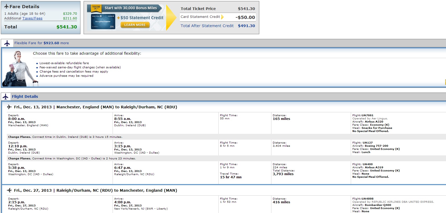Click Total After Statement Credit label

[207, 26]
